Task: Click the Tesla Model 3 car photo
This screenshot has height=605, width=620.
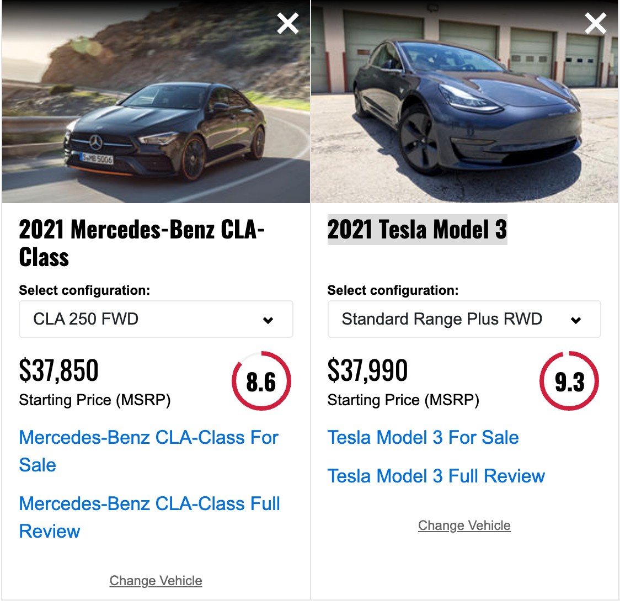Action: pos(465,102)
